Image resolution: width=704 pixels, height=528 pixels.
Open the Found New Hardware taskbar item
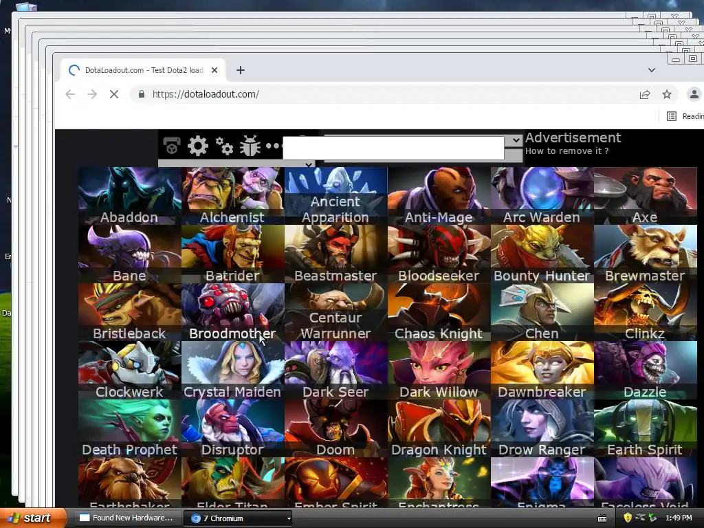[x=127, y=518]
